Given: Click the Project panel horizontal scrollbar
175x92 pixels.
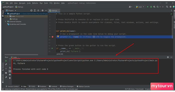Looking at the screenshot, I should 21,55.
